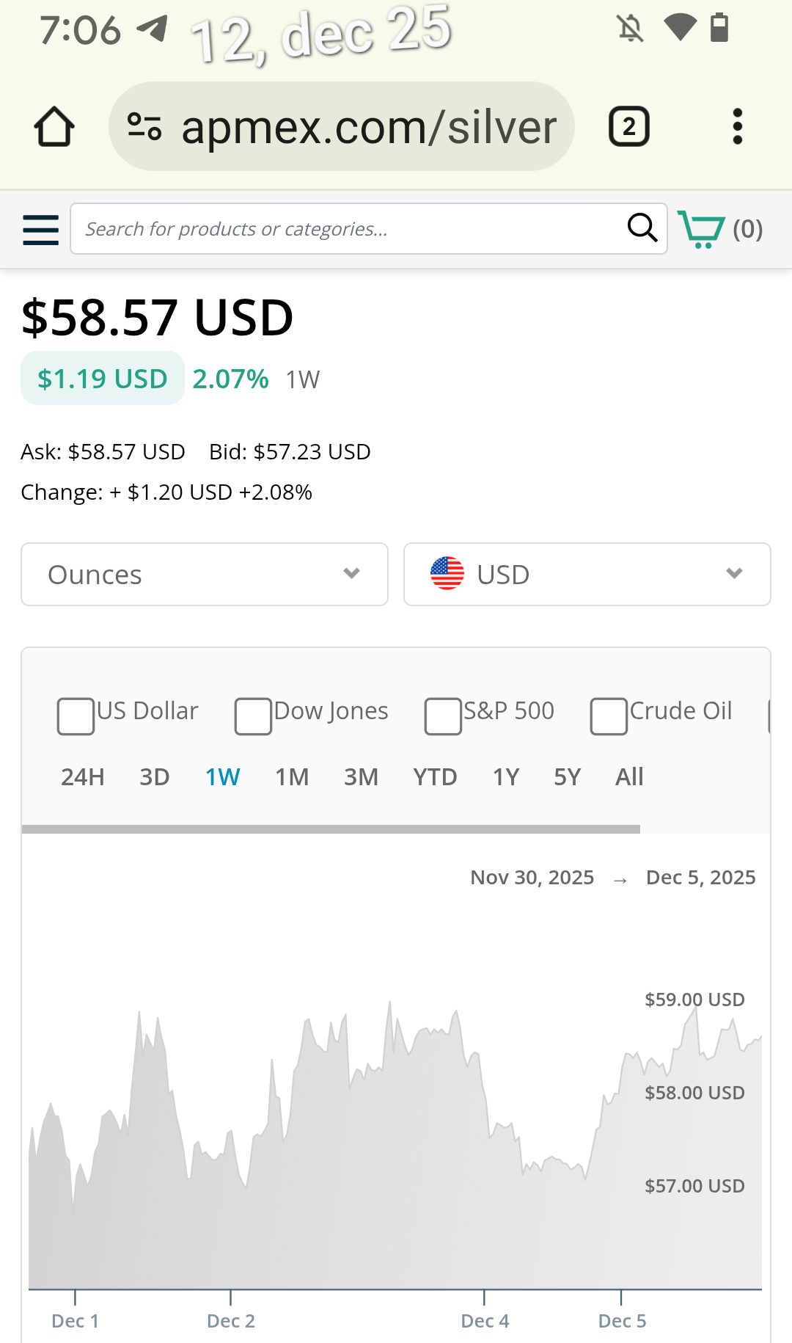Show the YTD chart range
The width and height of the screenshot is (792, 1343).
[435, 776]
